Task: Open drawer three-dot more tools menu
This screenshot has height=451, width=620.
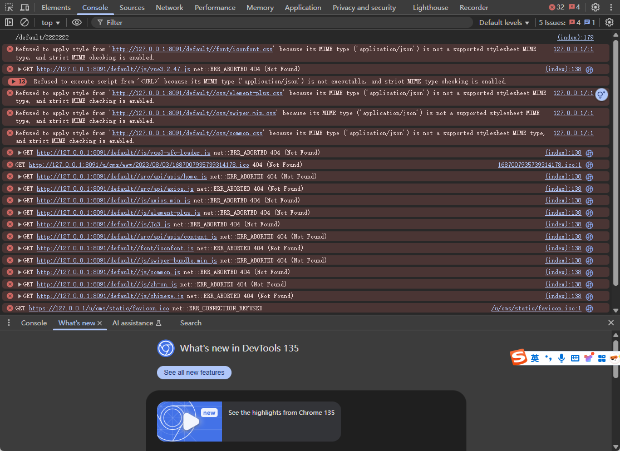Action: 9,323
